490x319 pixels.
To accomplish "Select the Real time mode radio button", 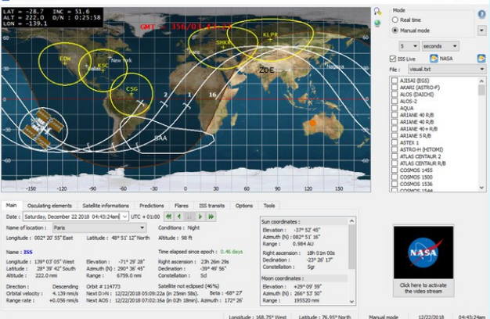I will (395, 20).
